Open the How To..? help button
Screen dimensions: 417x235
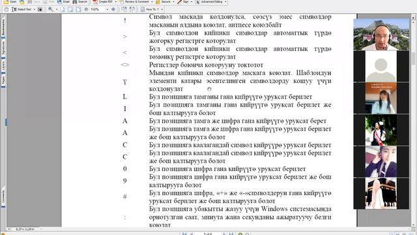click(x=150, y=9)
